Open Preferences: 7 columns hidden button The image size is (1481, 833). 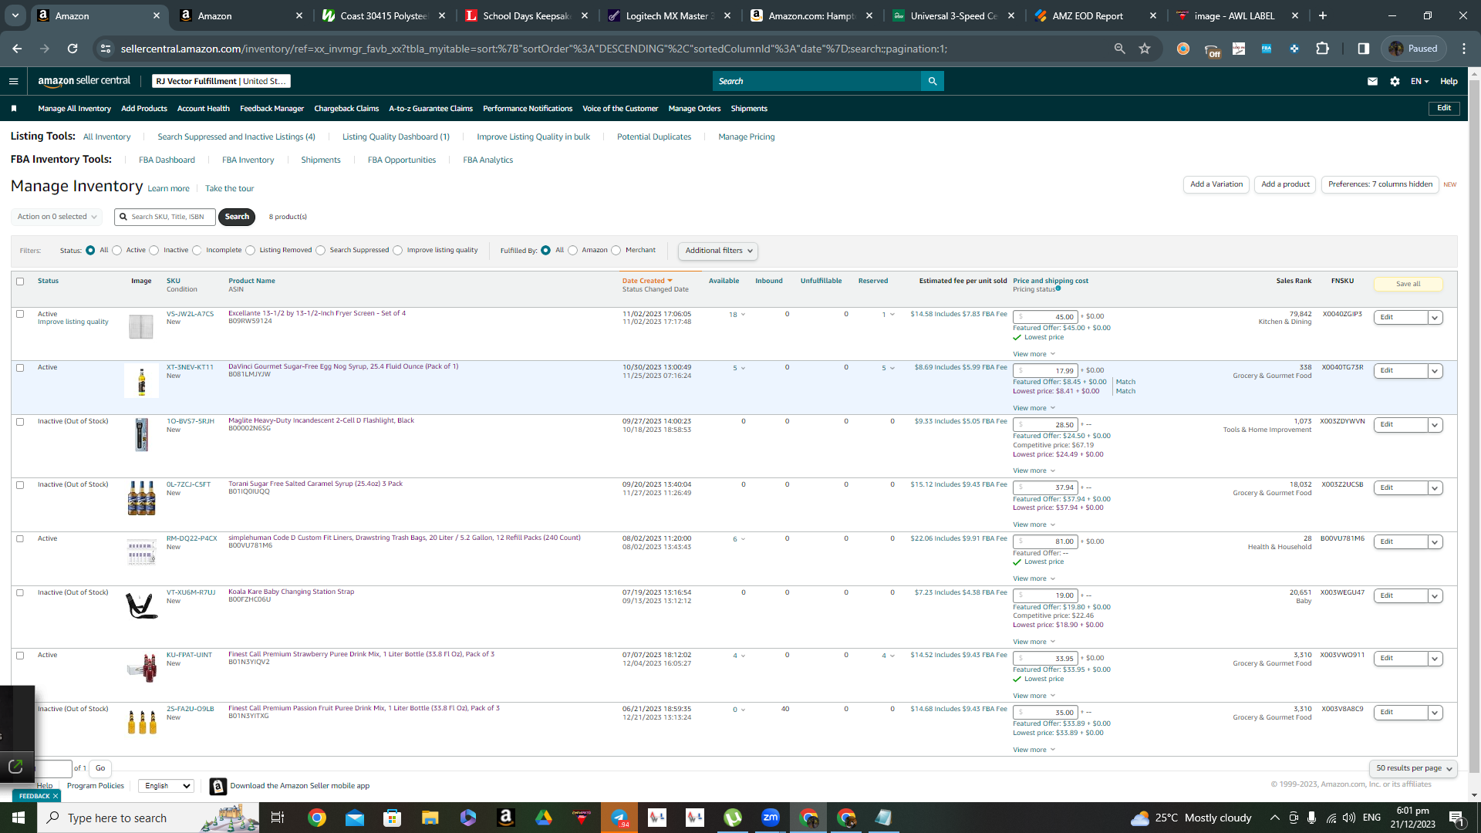(x=1380, y=184)
